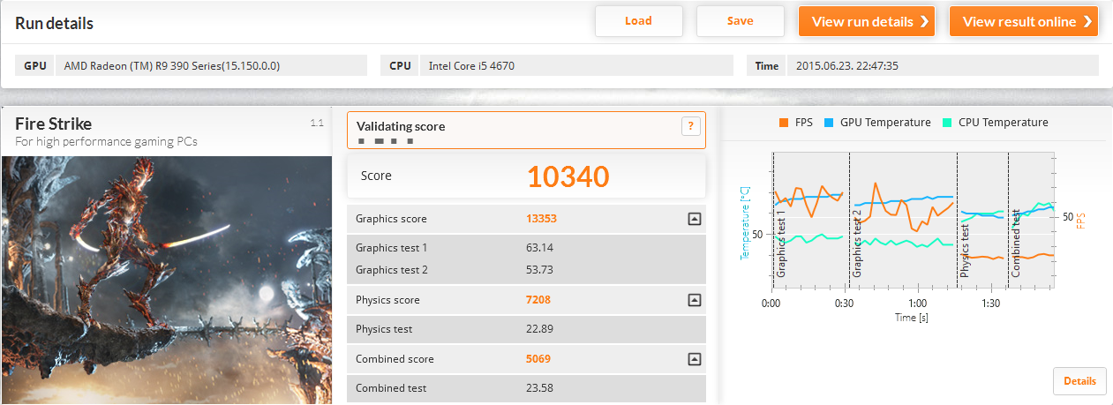Click the Save button
1113x405 pixels.
click(x=740, y=21)
